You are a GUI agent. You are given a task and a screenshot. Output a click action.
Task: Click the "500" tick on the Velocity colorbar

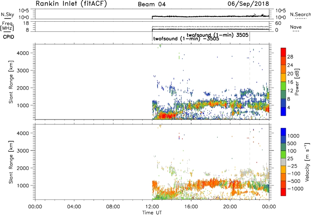pyautogui.click(x=291, y=143)
